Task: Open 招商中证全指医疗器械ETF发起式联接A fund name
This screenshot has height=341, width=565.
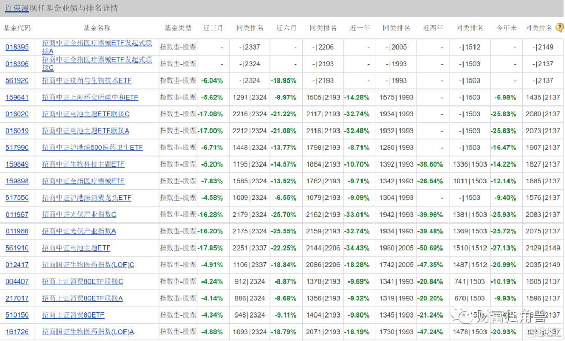Action: (97, 47)
